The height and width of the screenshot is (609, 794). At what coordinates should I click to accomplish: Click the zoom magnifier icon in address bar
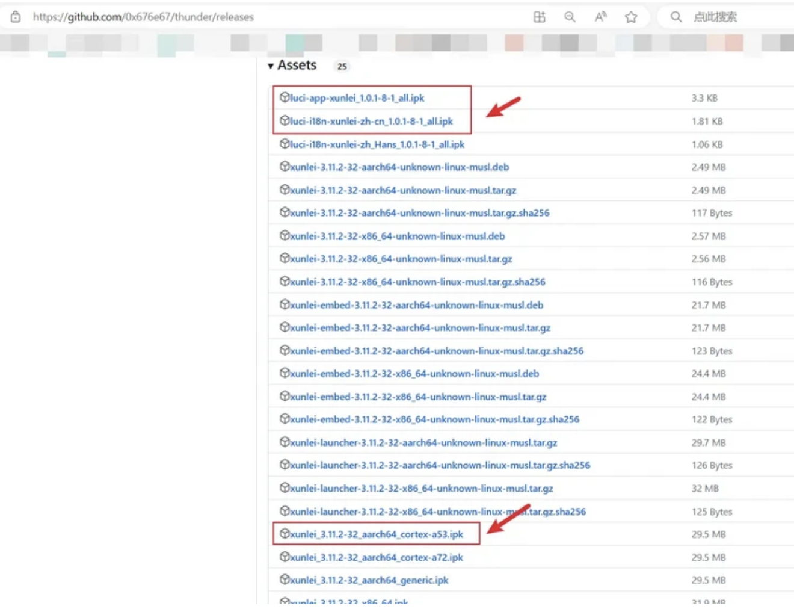tap(570, 17)
